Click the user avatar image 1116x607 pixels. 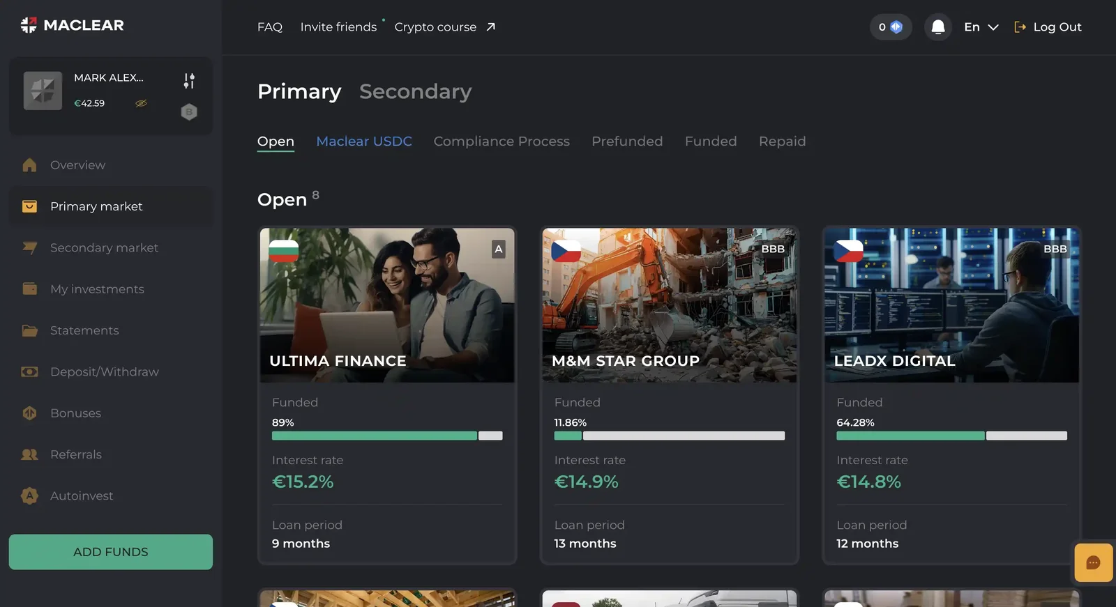click(x=43, y=91)
